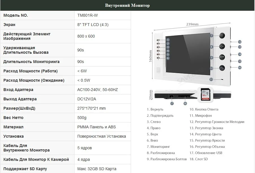Click "Кабель Для Монитор К Камерой" label
This screenshot has width=255, height=173.
click(36, 159)
